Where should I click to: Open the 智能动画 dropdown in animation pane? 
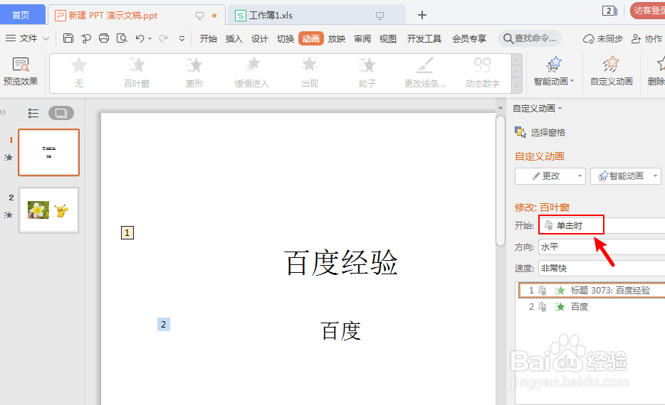(626, 176)
